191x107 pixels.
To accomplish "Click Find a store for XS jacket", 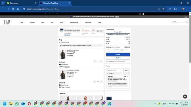I will coord(67,67).
